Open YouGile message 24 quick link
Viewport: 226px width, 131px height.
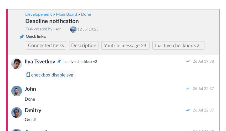[125, 45]
